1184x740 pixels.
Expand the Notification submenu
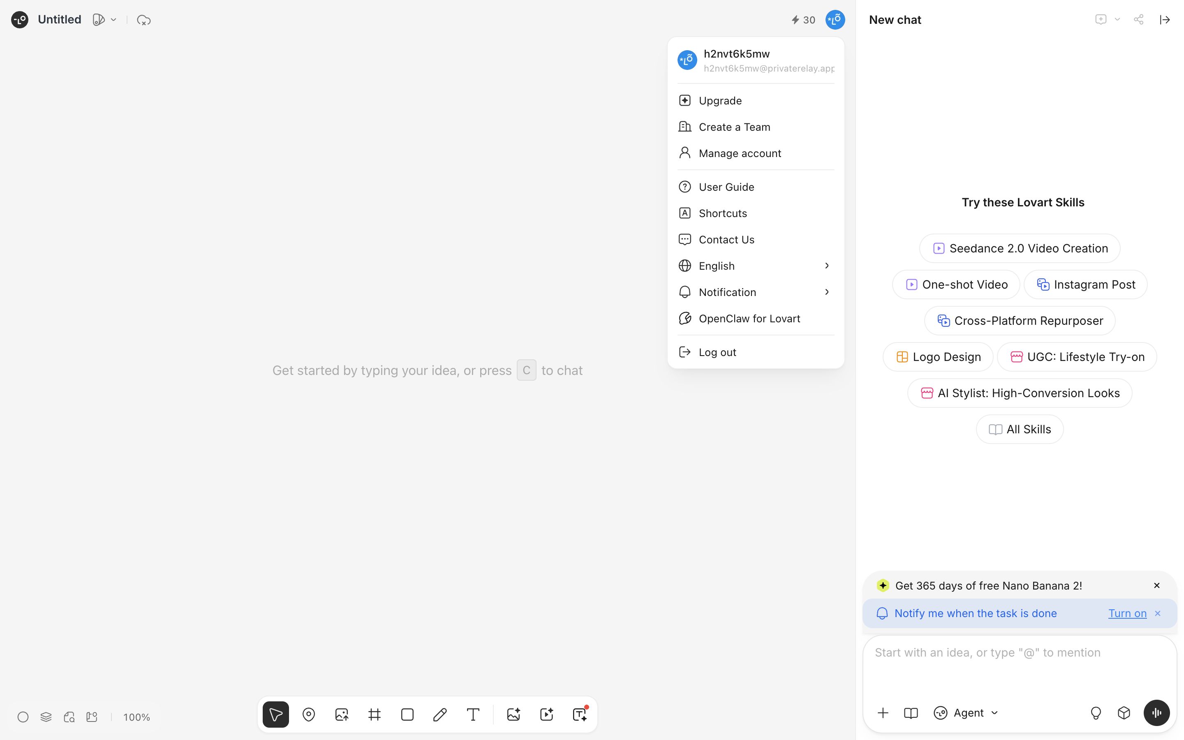[756, 292]
